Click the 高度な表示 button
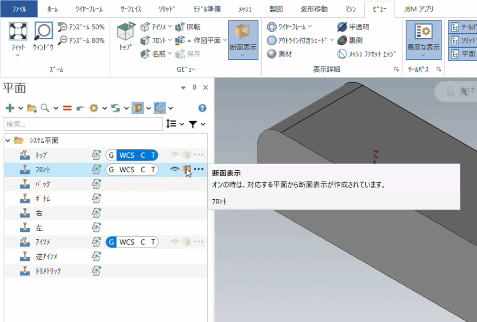Viewport: 477px width, 322px height. click(423, 40)
